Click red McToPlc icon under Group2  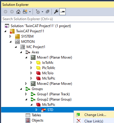pos(38,105)
